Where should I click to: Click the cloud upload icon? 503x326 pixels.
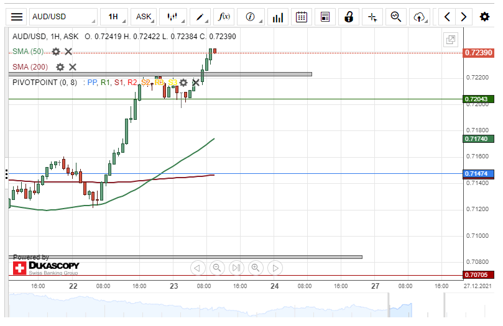421,17
